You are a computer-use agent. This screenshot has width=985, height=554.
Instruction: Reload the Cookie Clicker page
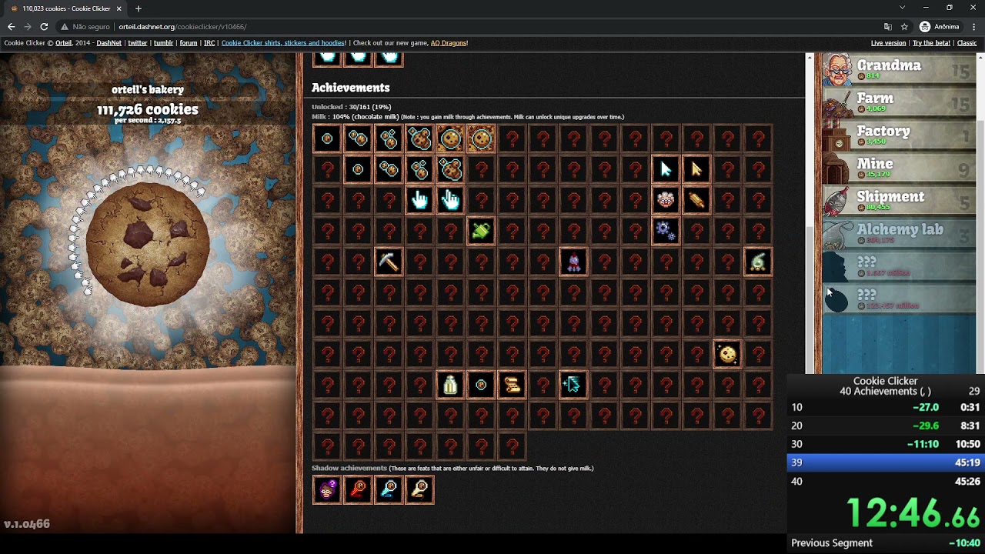(x=44, y=26)
